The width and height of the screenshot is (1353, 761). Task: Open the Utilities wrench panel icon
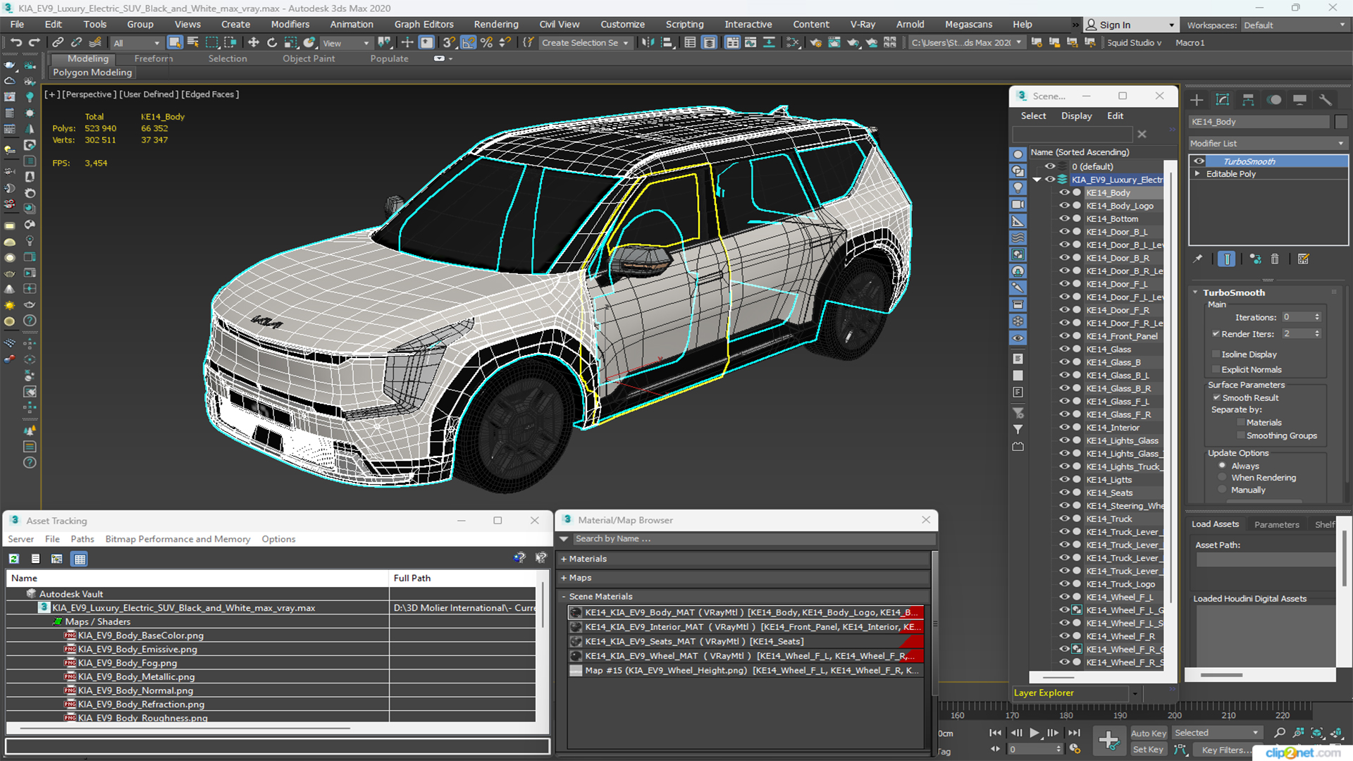click(x=1326, y=99)
